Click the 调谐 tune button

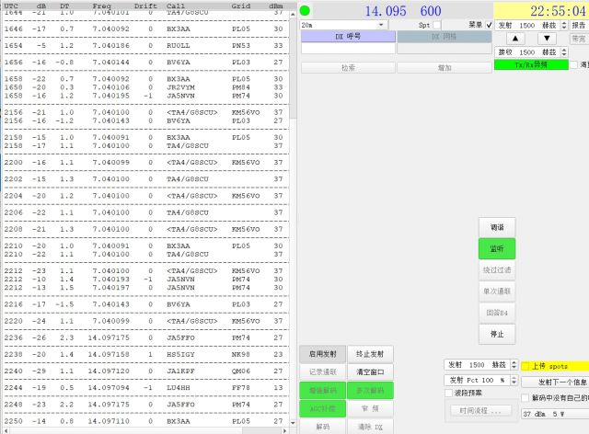point(497,227)
